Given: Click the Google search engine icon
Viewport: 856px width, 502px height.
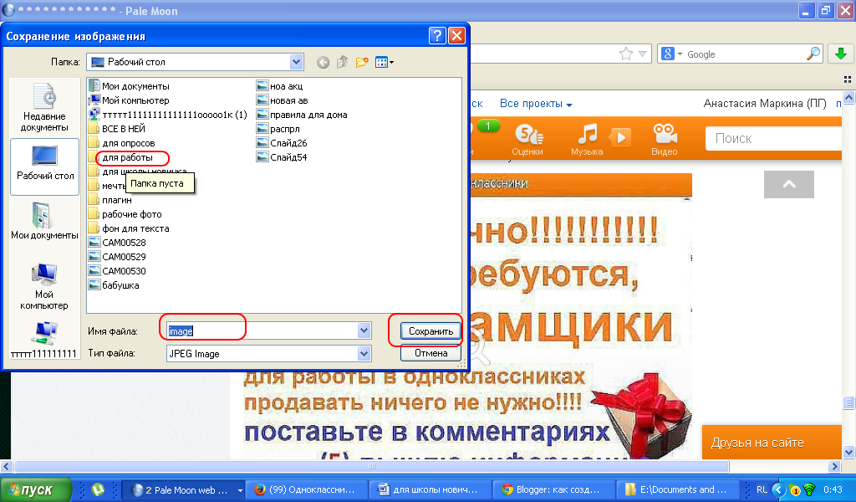Looking at the screenshot, I should tap(667, 54).
